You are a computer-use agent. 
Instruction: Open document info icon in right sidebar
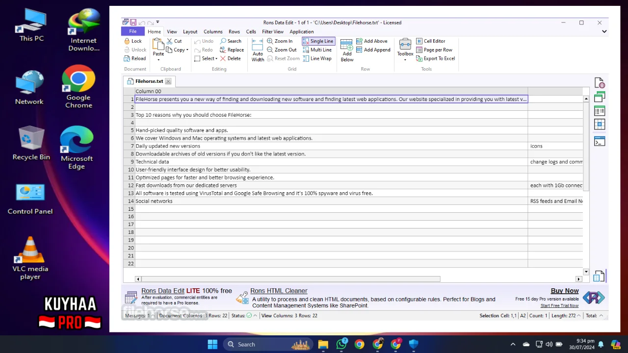point(599,83)
